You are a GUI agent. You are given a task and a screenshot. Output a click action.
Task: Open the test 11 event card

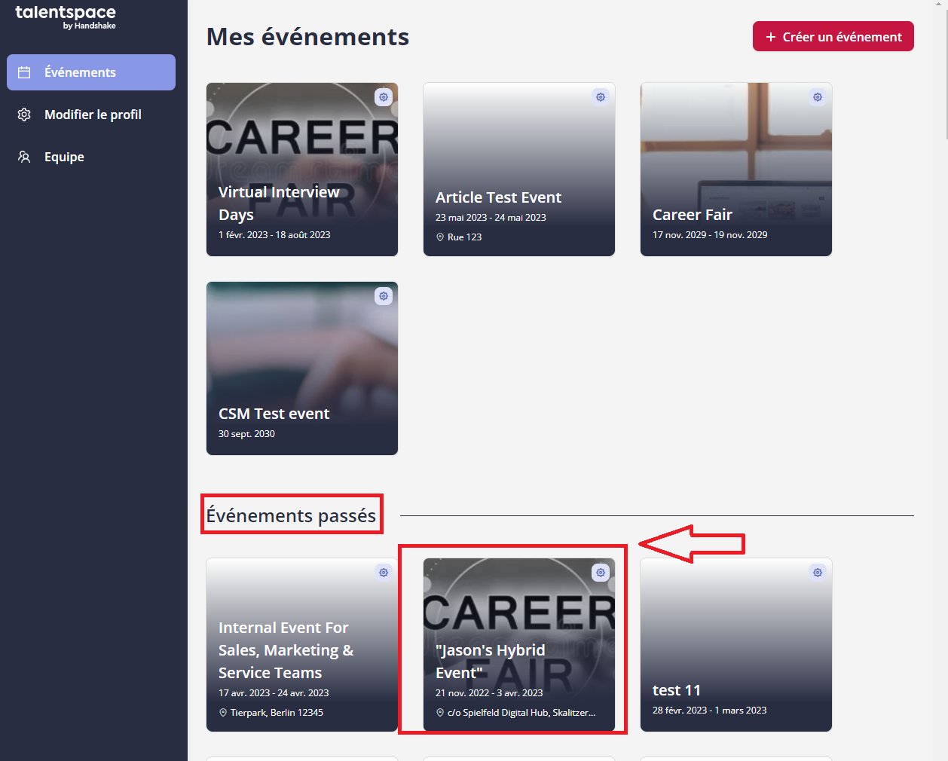pos(736,645)
